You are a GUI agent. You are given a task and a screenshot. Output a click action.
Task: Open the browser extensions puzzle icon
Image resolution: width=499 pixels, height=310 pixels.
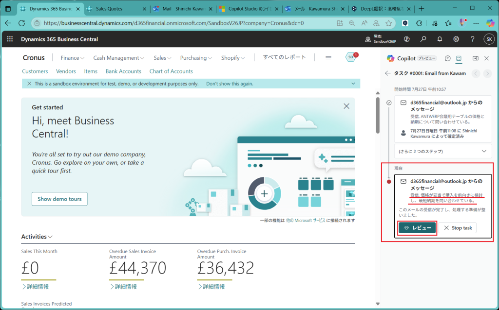[x=419, y=23]
